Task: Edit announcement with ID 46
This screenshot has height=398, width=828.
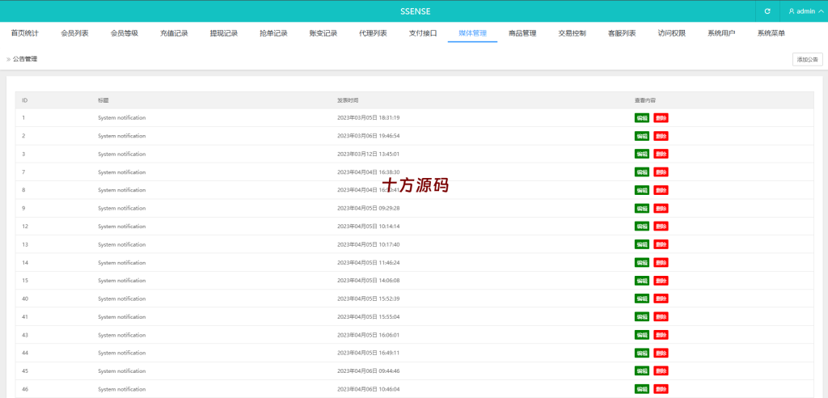Action: tap(641, 389)
